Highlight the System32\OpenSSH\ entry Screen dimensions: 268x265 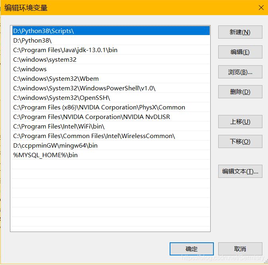pyautogui.click(x=61, y=97)
